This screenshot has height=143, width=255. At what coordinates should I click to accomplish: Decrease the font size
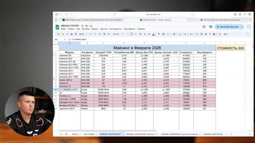tap(127, 34)
